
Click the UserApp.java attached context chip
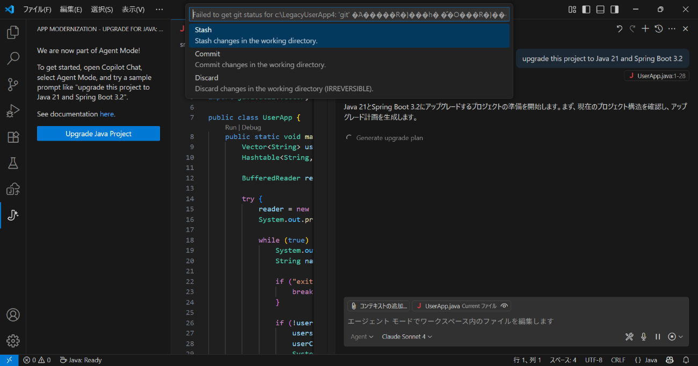pyautogui.click(x=461, y=306)
